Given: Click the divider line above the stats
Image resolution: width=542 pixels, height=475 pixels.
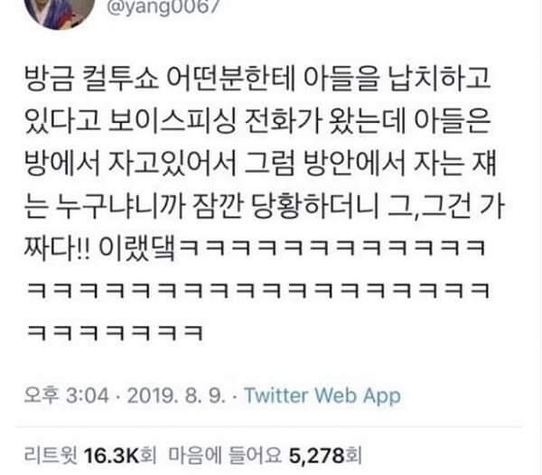Looking at the screenshot, I should tap(269, 428).
